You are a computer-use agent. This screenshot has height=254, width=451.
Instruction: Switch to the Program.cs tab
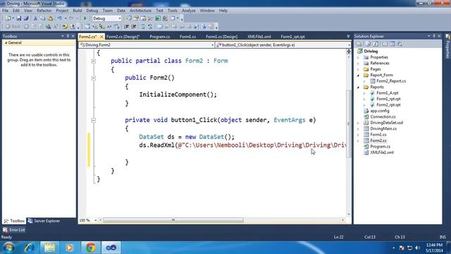(160, 37)
